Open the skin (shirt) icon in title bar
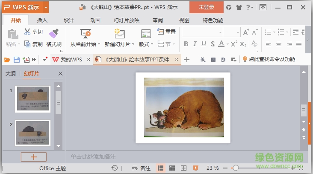 click(239, 7)
